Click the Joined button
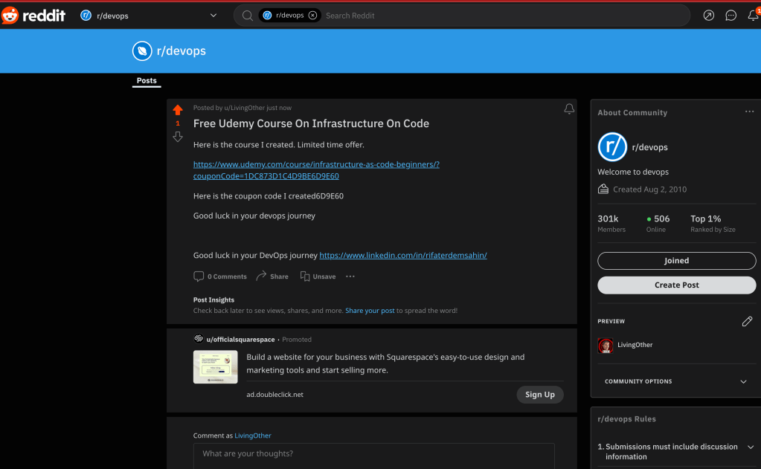This screenshot has height=469, width=761. tap(676, 260)
